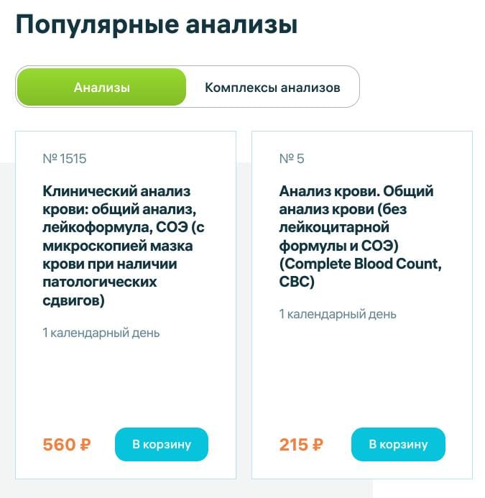The width and height of the screenshot is (485, 498).
Task: Click the word СОЭ in the first card title
Action: point(165,228)
